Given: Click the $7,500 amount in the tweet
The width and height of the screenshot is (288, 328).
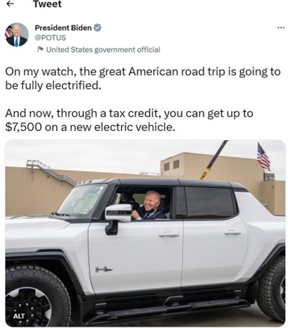Looking at the screenshot, I should click(24, 127).
